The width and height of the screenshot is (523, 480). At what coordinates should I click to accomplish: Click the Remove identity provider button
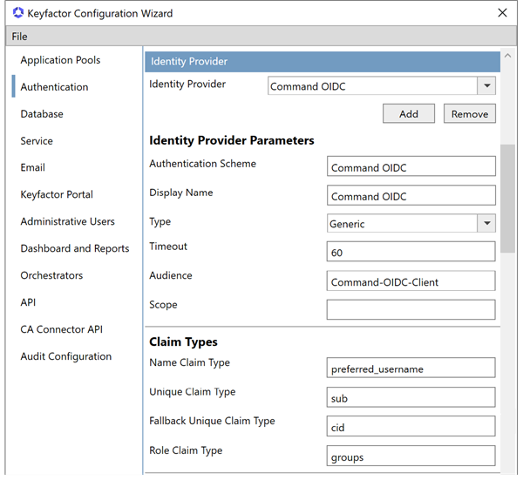click(x=470, y=114)
